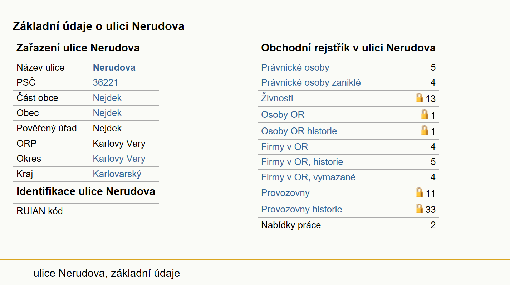510x285 pixels.
Task: Open Firmy v OR, vymazané
Action: 308,177
